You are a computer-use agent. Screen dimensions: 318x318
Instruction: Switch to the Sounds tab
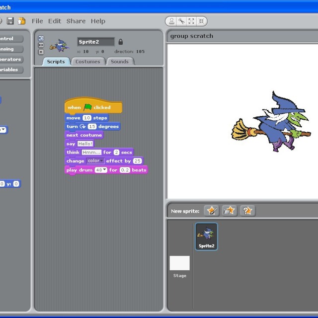[119, 62]
